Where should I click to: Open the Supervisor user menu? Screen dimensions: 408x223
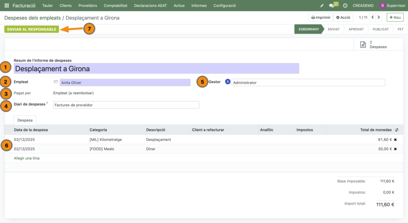[392, 6]
